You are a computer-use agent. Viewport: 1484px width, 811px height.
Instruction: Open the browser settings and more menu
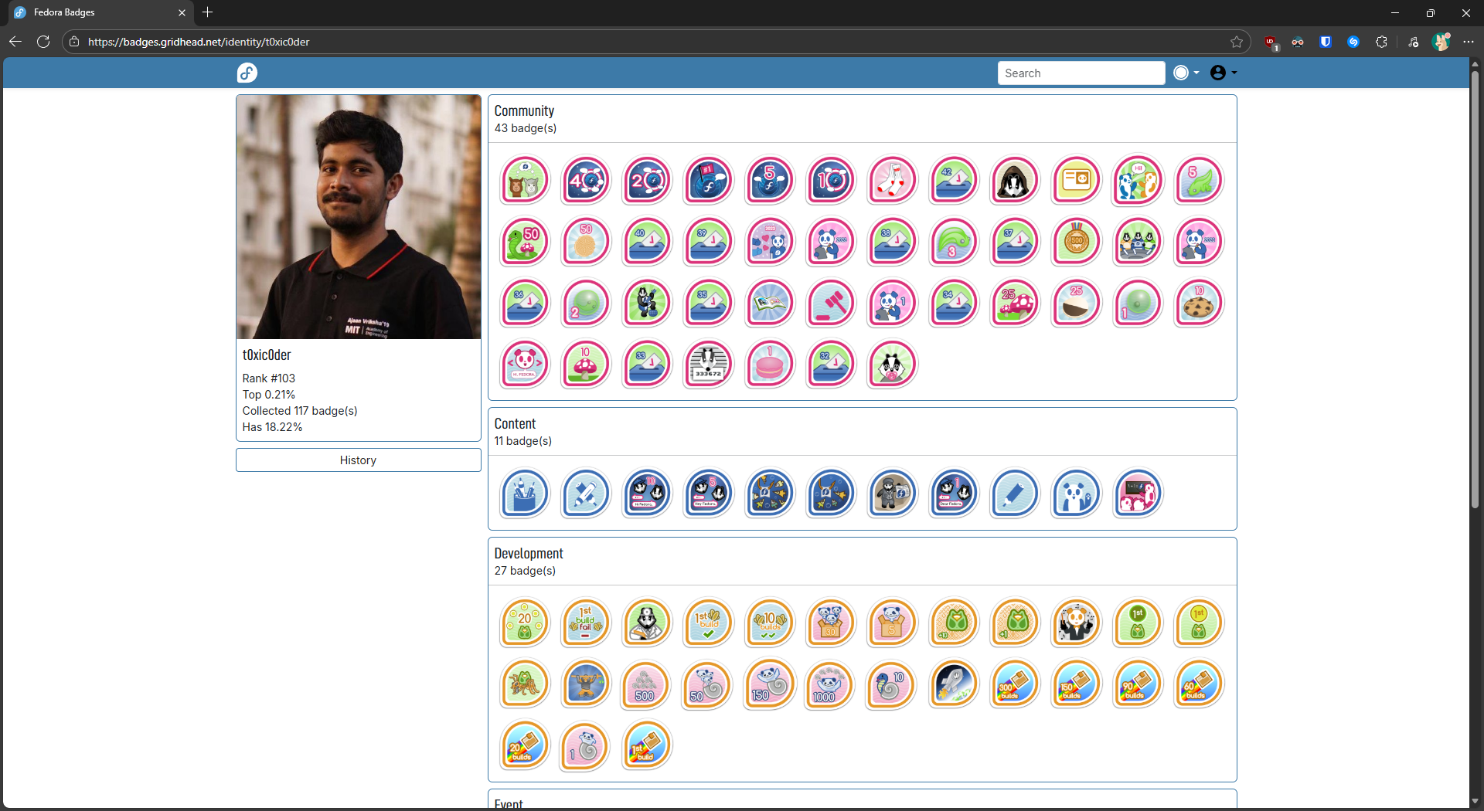click(1469, 42)
